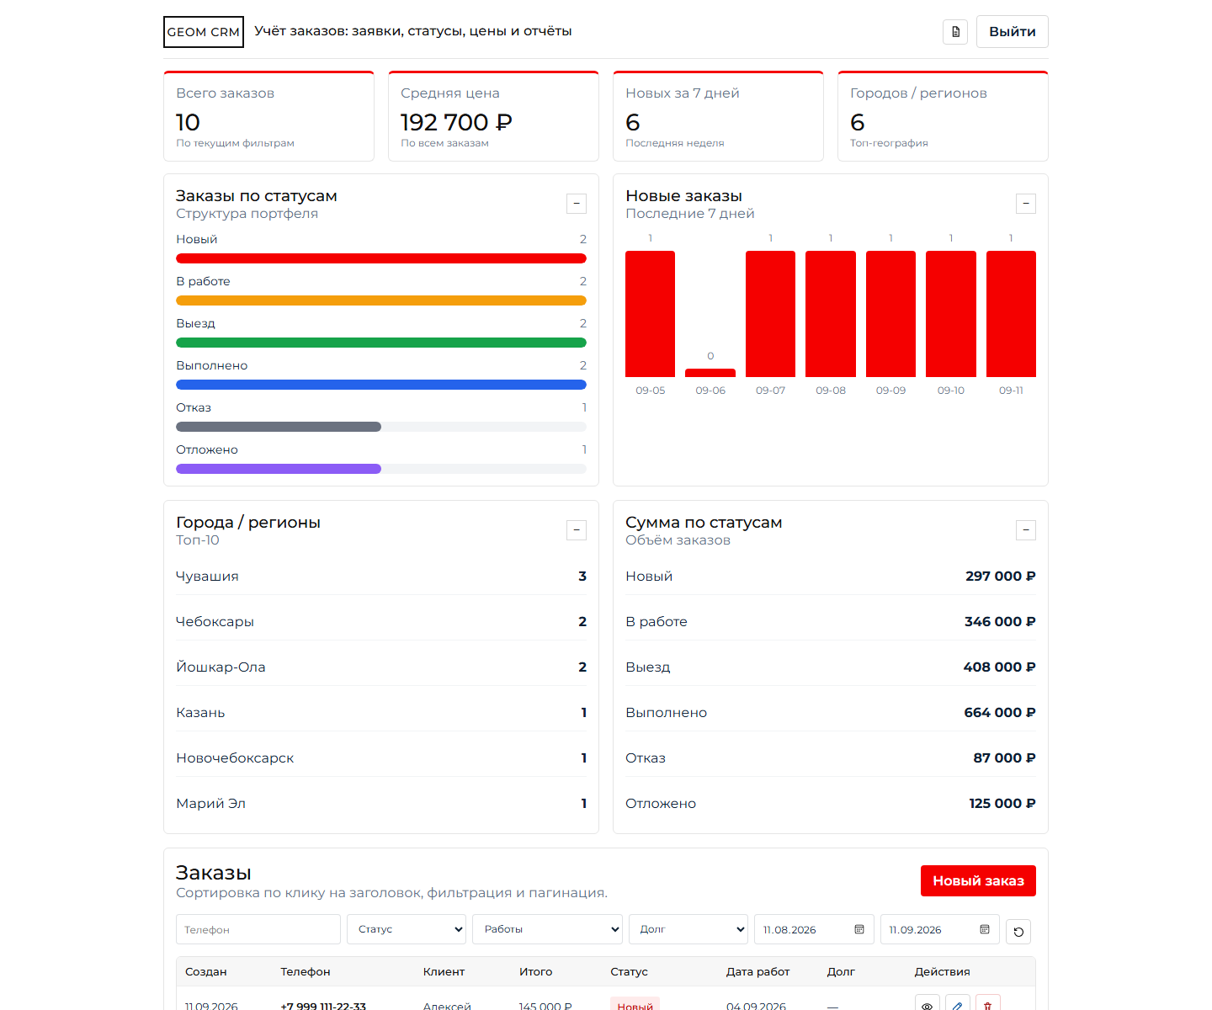Click the 408 000 ₽ Выезд sum

(x=999, y=667)
